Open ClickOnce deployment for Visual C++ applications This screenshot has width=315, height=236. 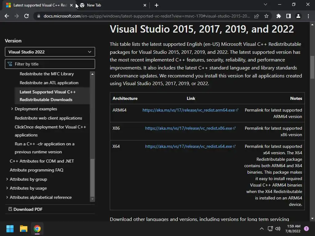(x=50, y=131)
